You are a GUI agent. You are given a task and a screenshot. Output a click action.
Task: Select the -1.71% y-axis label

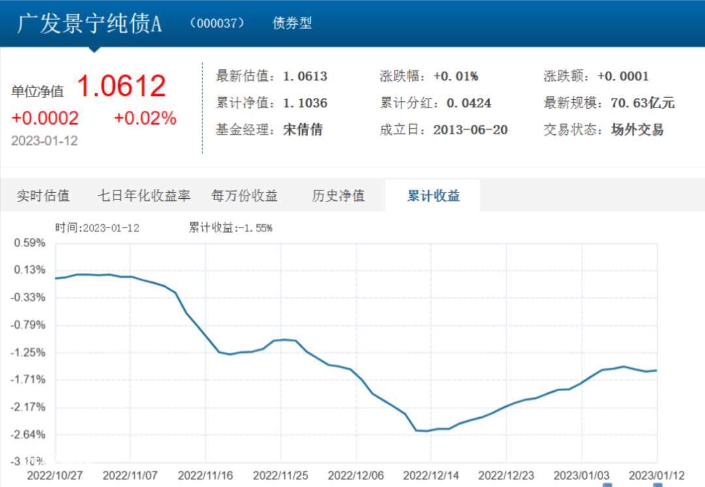28,379
